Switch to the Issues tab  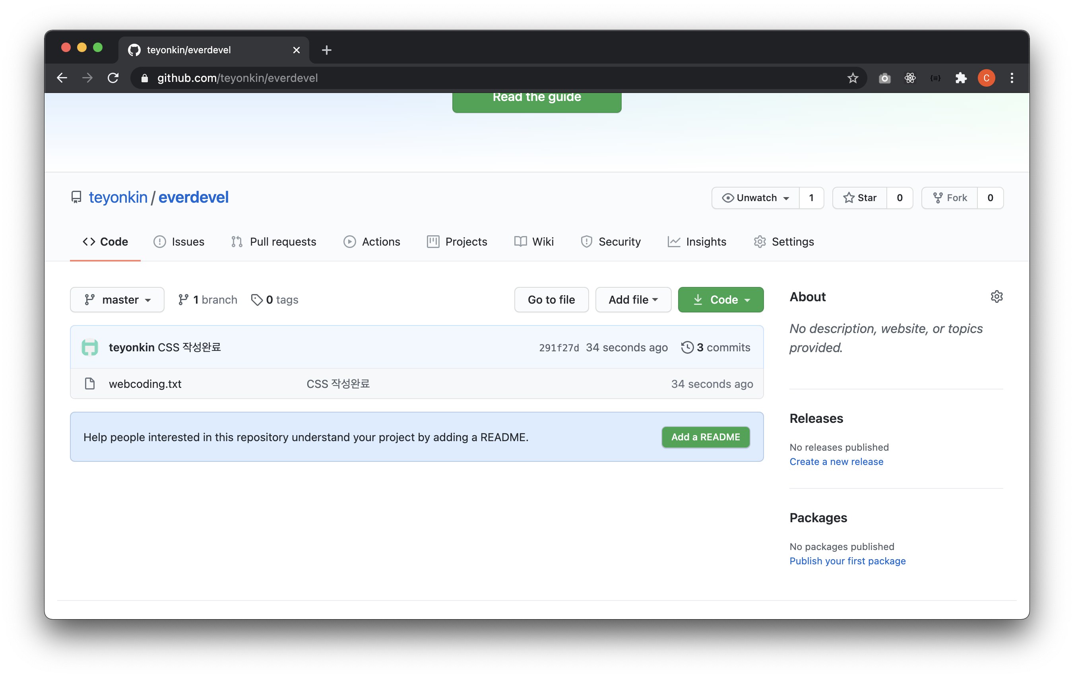click(x=179, y=241)
